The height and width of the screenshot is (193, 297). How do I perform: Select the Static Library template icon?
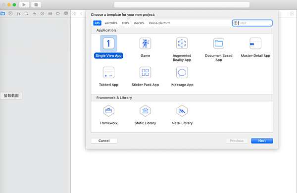145,111
